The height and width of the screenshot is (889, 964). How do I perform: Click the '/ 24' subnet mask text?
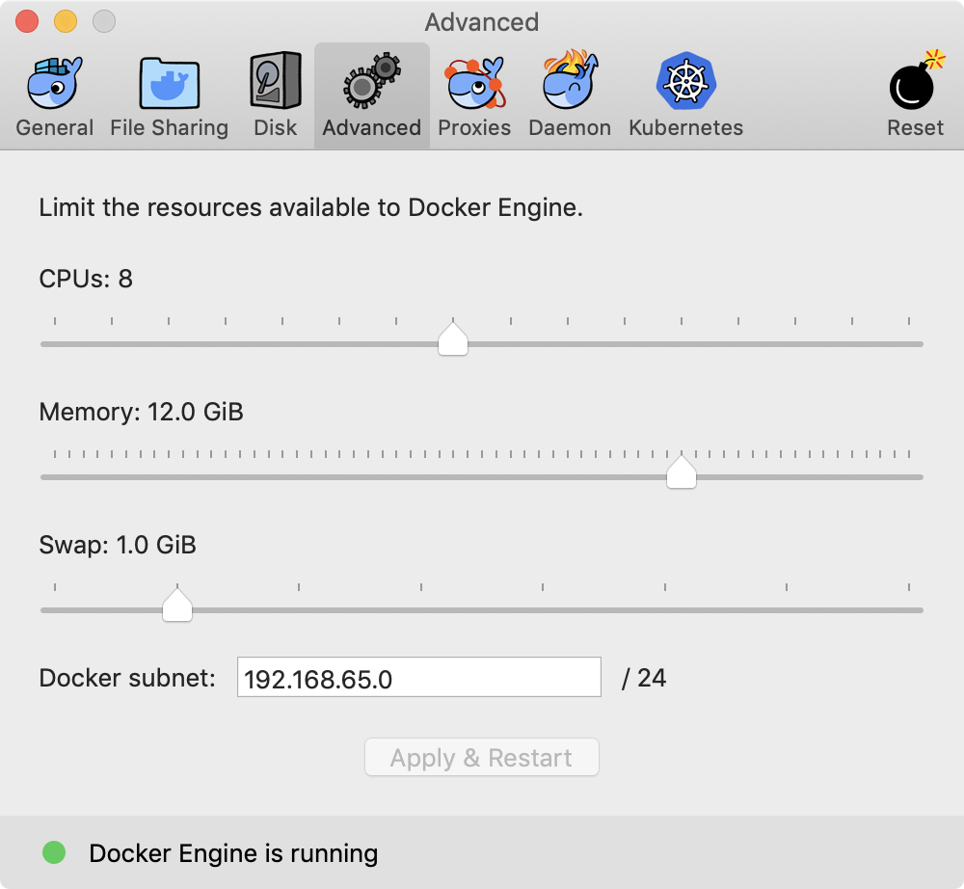tap(644, 678)
